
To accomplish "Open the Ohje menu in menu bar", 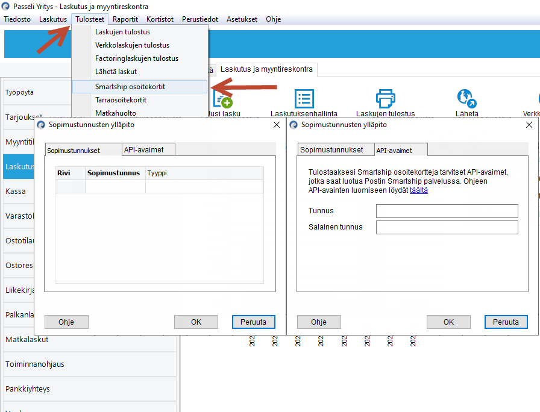I will (x=274, y=19).
